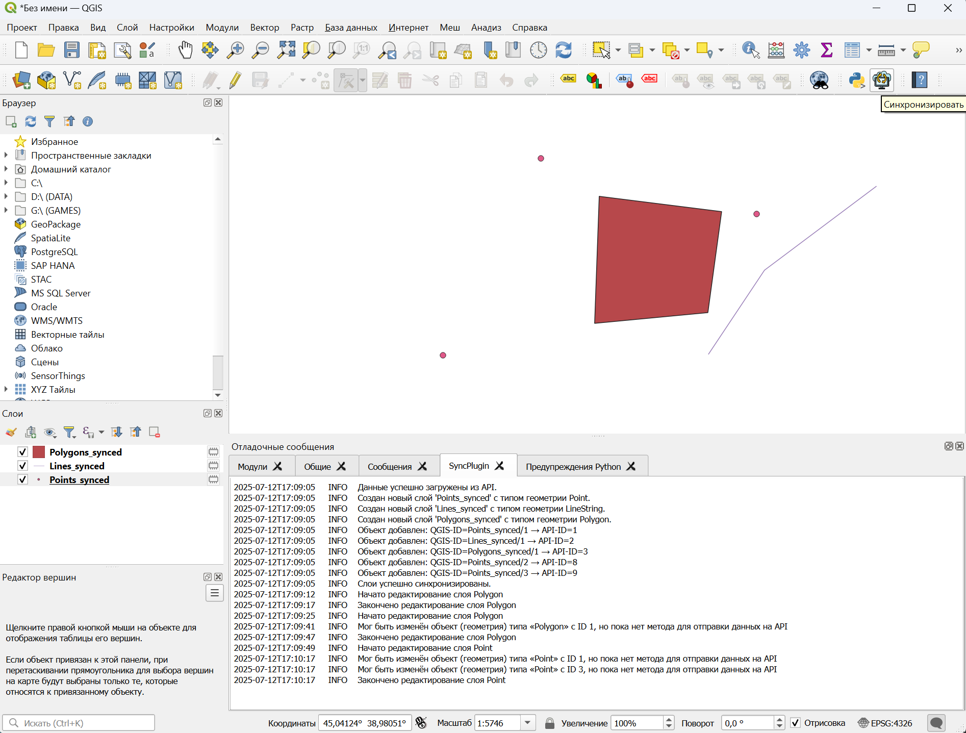The image size is (966, 733).
Task: Expand the D:\ (DATA) drive node
Action: [6, 196]
